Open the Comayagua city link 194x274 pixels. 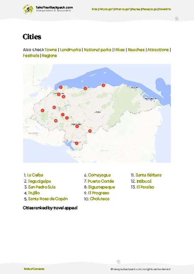tap(99, 175)
